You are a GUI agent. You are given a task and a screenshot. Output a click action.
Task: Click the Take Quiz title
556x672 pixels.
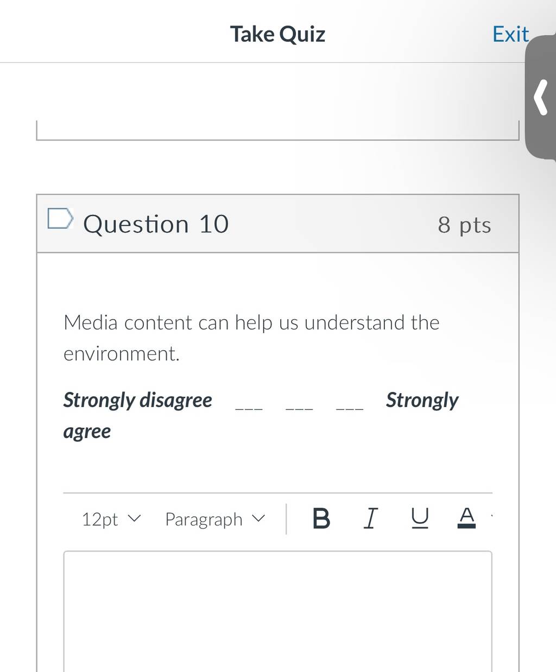277,34
